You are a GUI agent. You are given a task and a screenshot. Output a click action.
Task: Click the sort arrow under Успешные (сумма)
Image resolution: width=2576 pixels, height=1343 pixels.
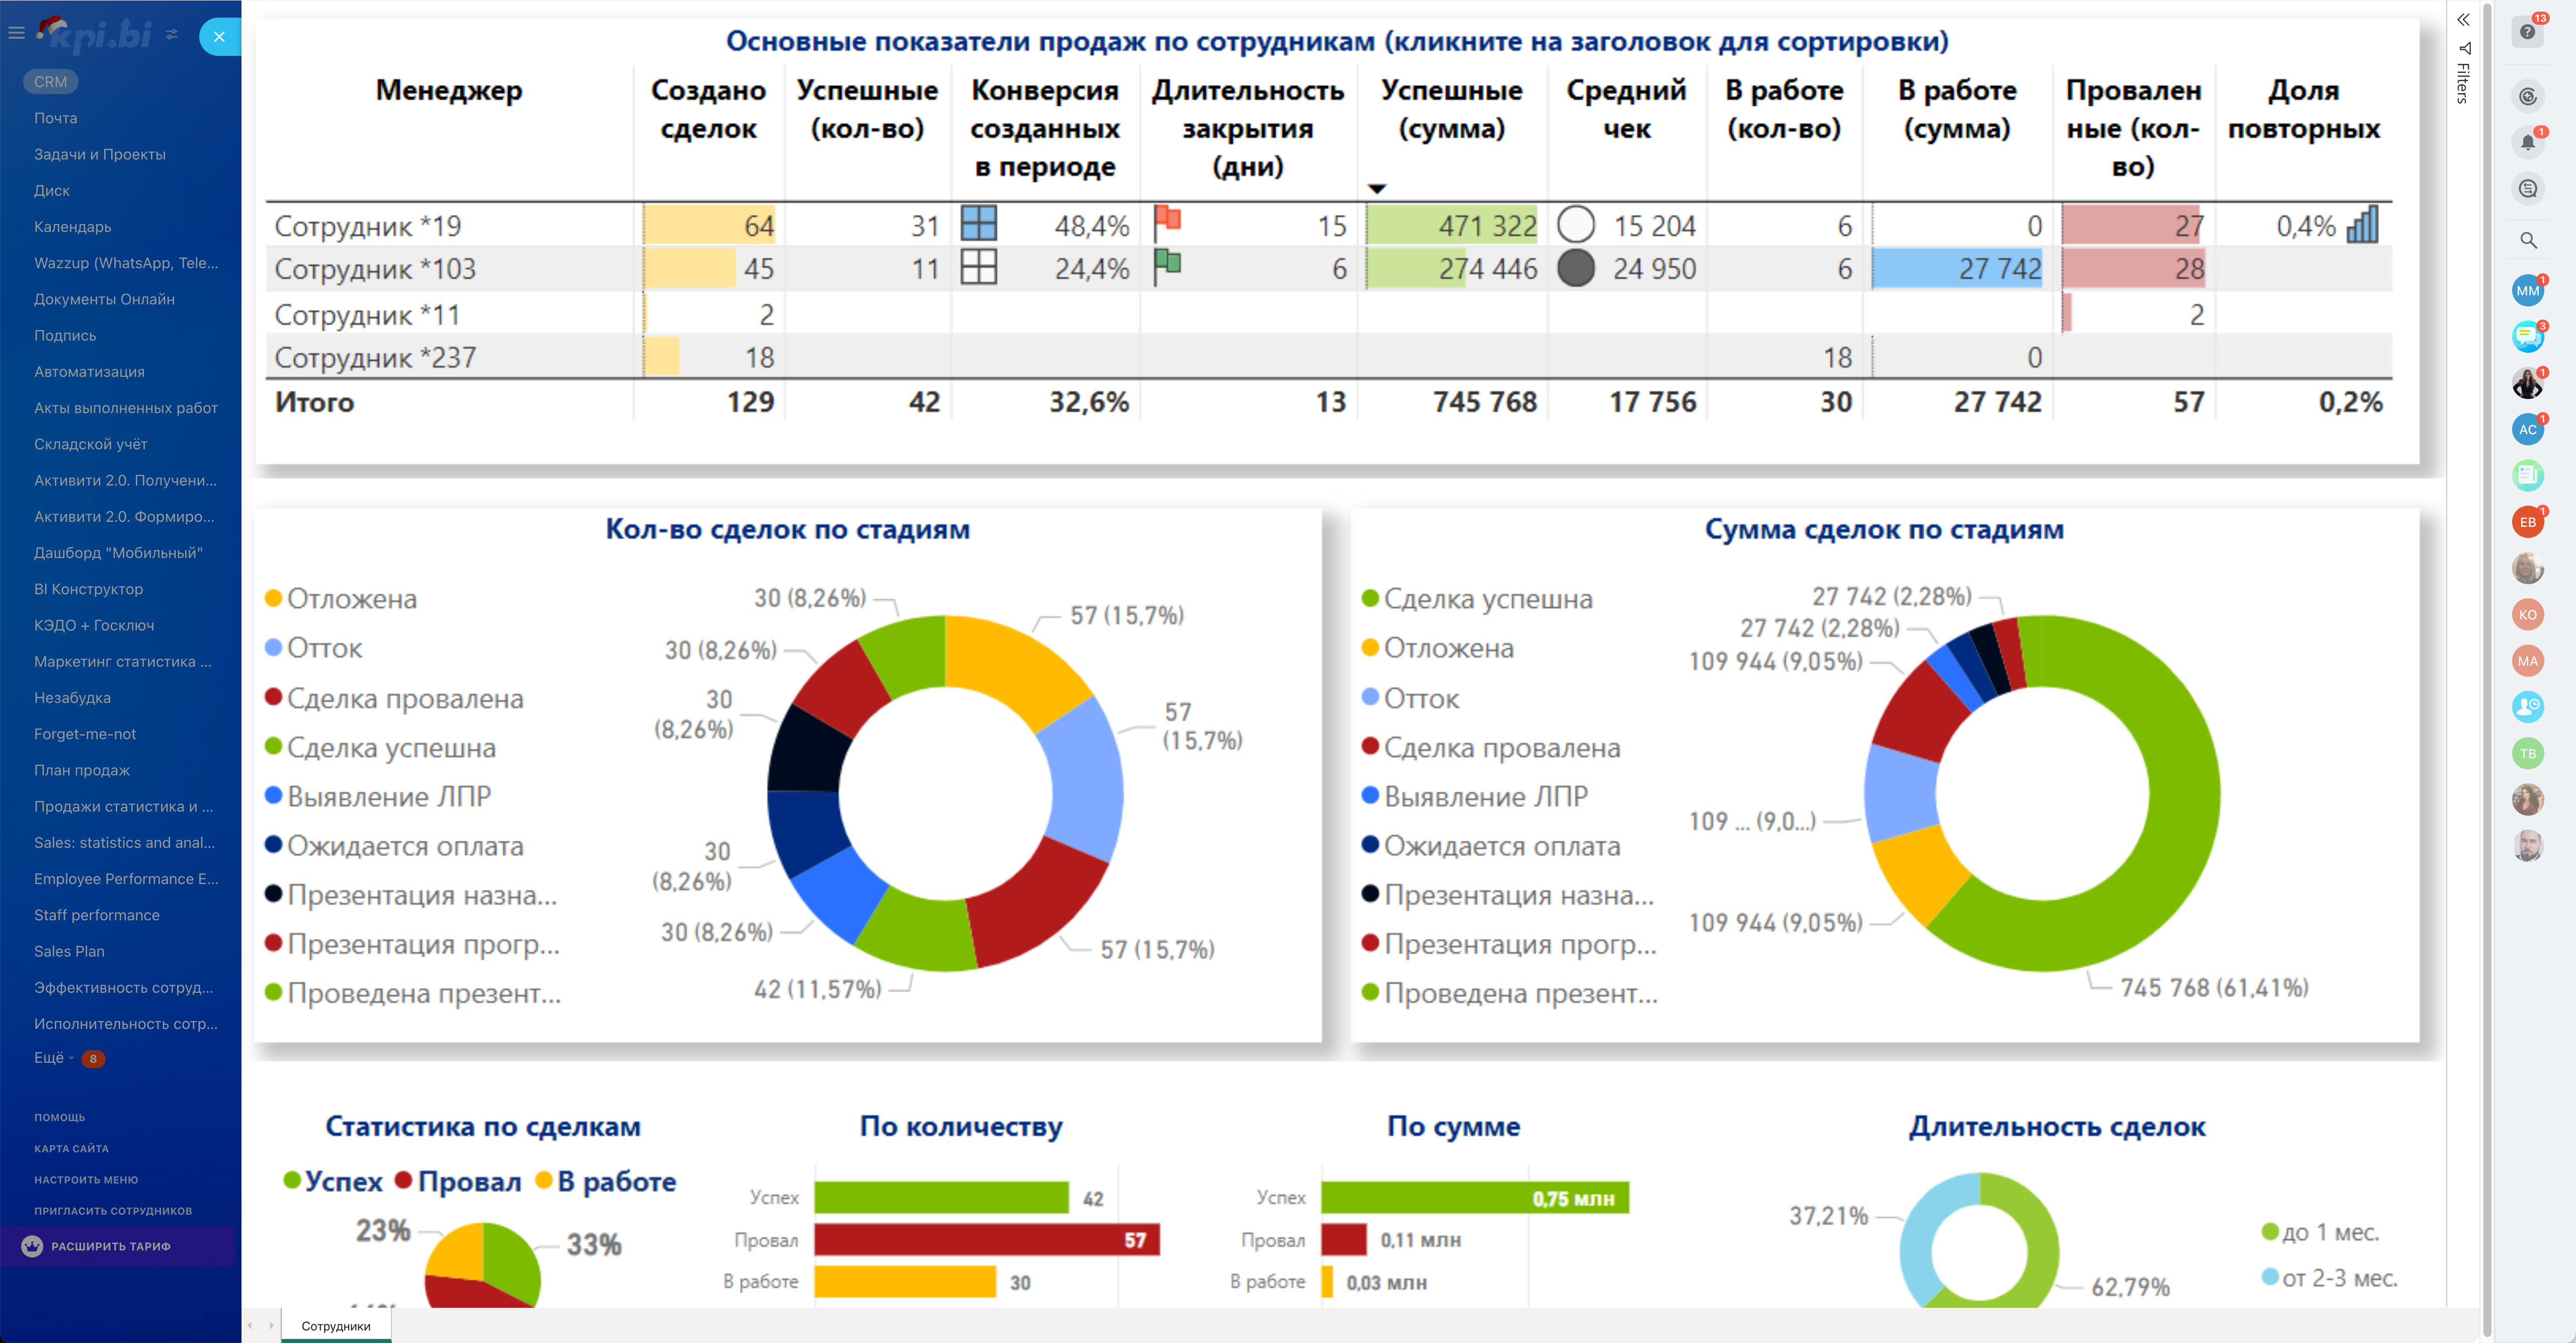click(1377, 188)
